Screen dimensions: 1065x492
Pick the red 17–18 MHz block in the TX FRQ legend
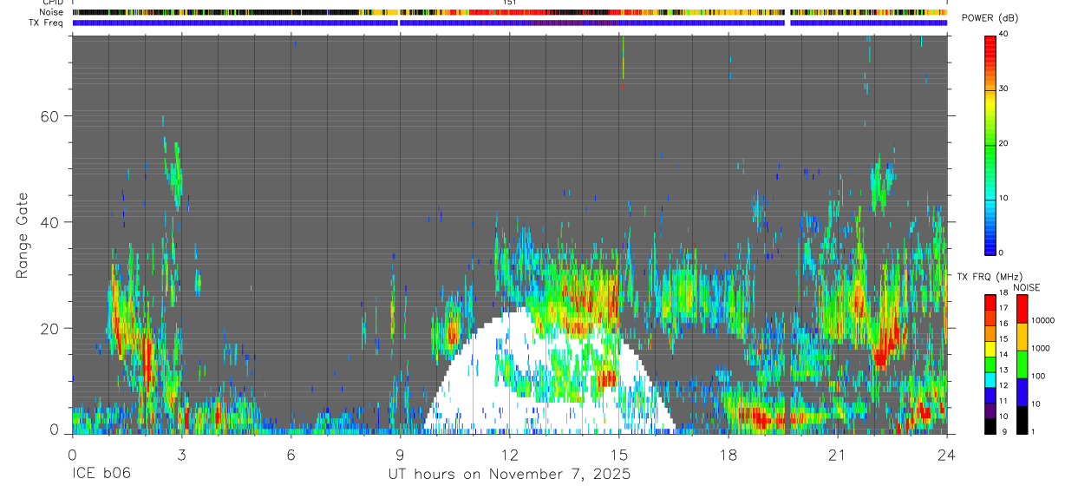[990, 303]
